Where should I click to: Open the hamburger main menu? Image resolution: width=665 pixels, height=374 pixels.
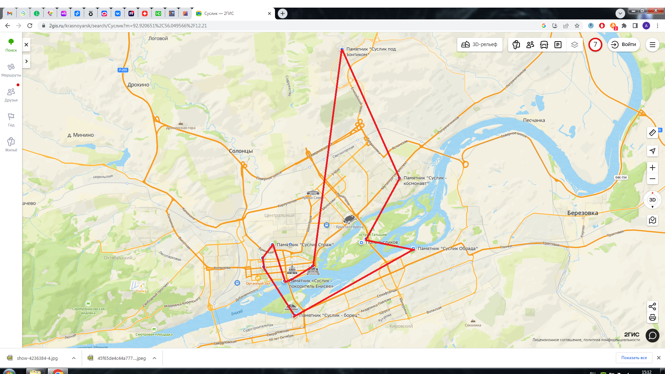tap(653, 45)
